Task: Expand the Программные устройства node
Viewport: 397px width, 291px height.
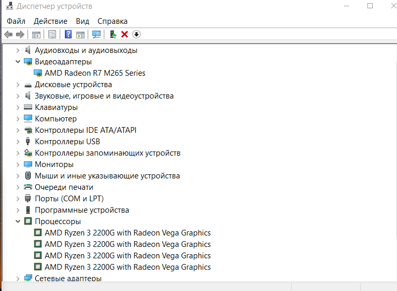Action: click(x=18, y=210)
